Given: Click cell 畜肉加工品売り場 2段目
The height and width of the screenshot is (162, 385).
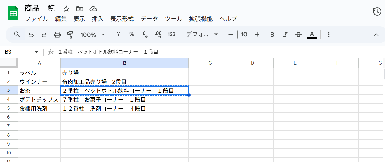Looking at the screenshot, I should [x=125, y=82].
